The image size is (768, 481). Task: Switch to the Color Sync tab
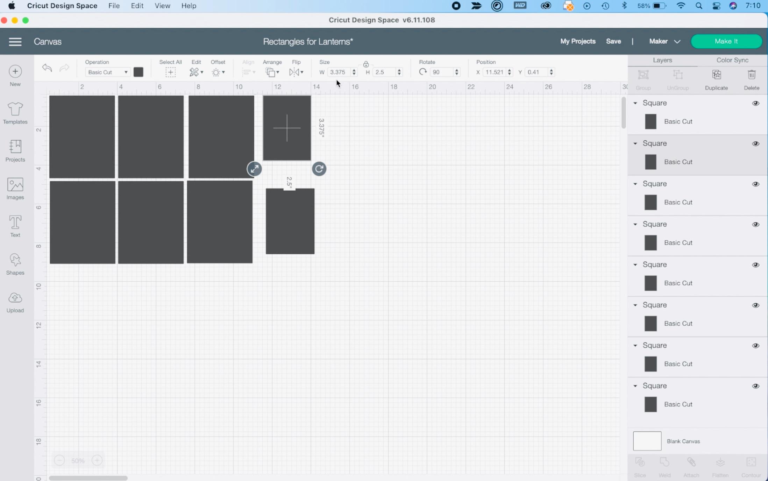[732, 60]
